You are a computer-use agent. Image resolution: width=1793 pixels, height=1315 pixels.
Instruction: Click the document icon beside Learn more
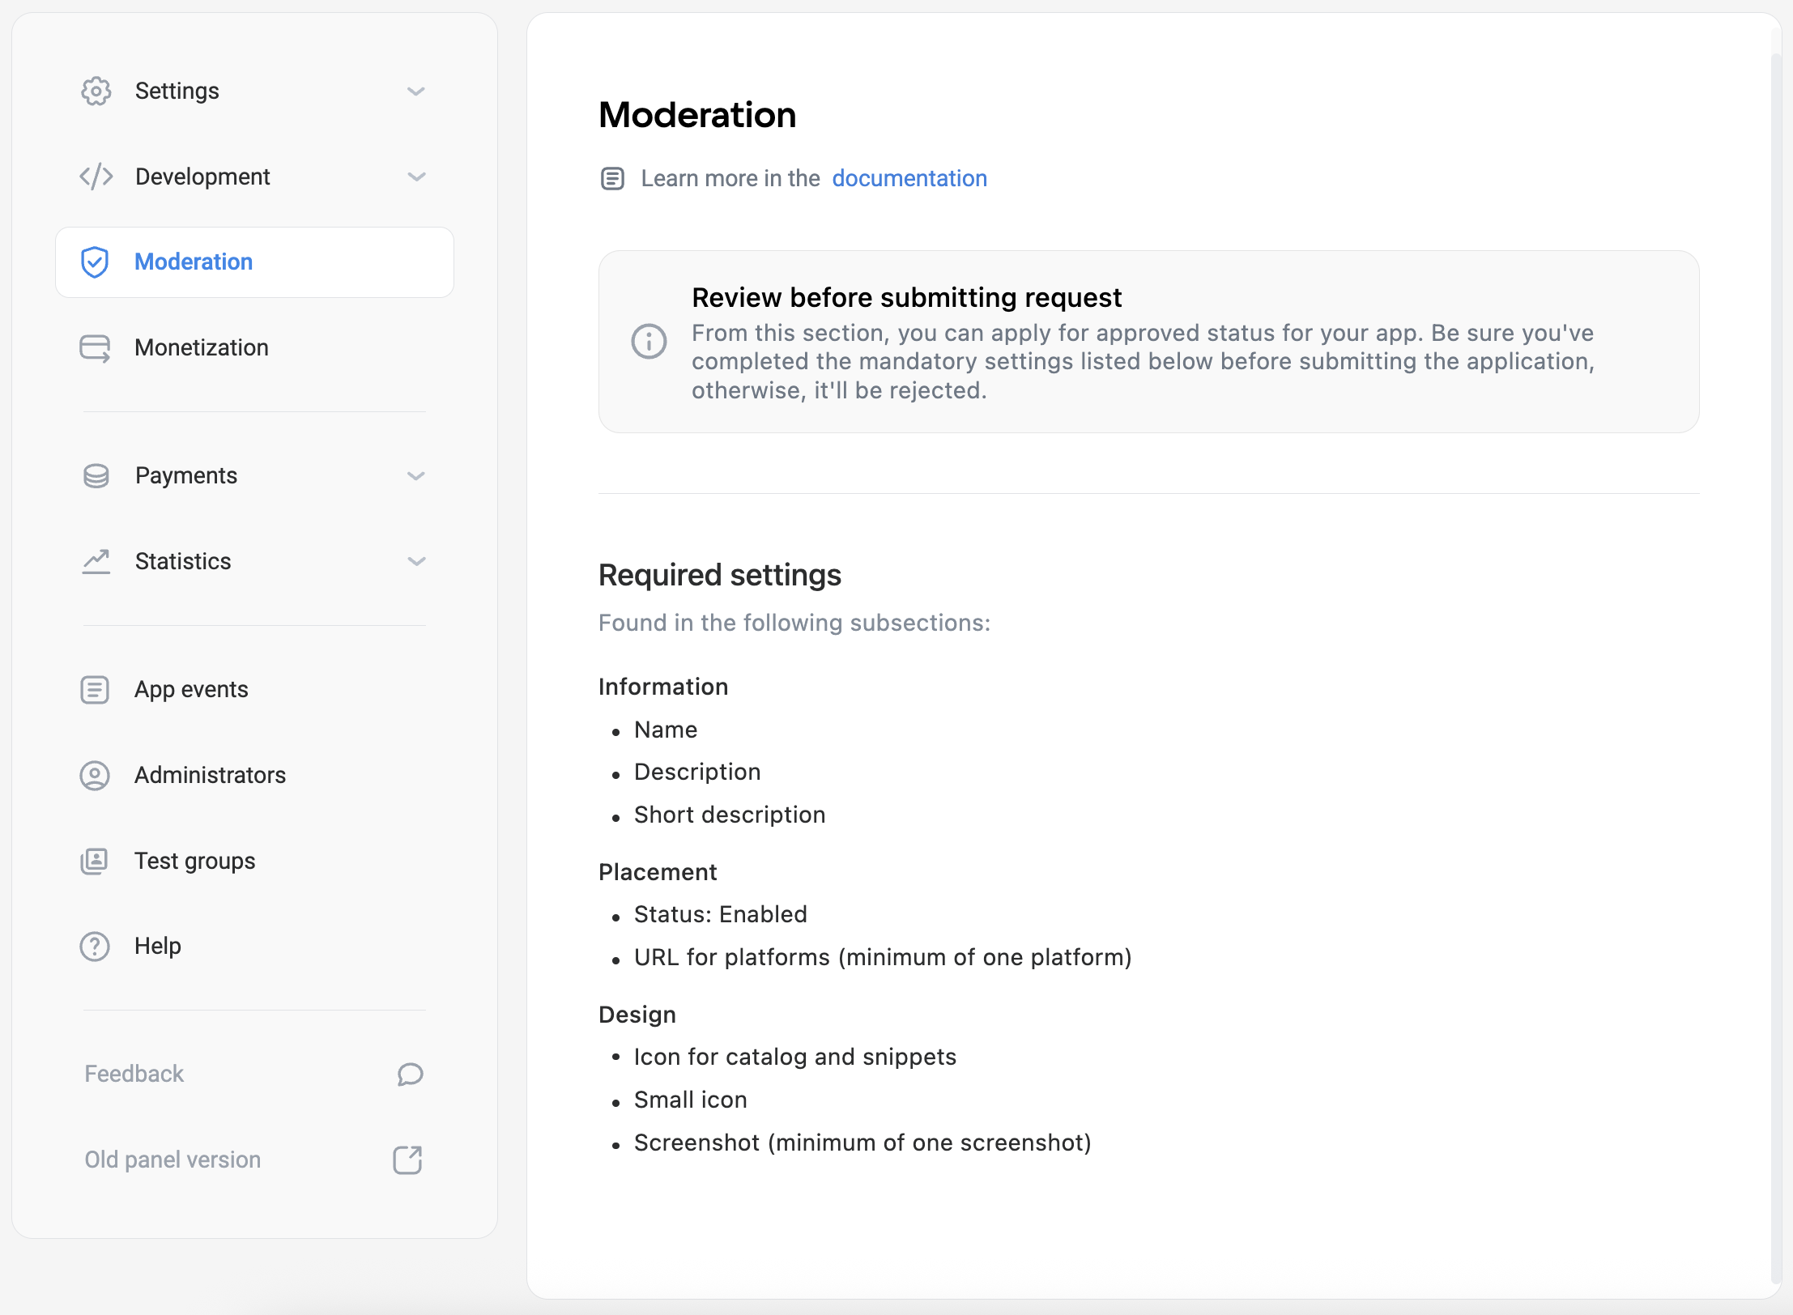tap(612, 178)
